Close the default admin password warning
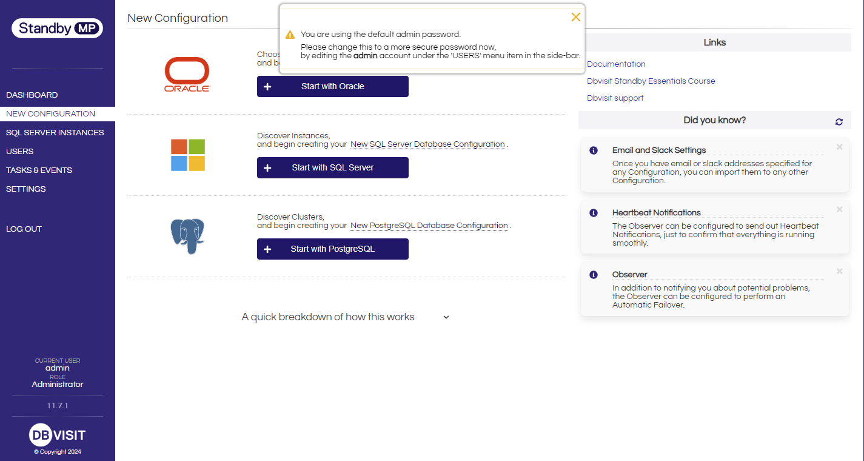Image resolution: width=864 pixels, height=461 pixels. 576,17
